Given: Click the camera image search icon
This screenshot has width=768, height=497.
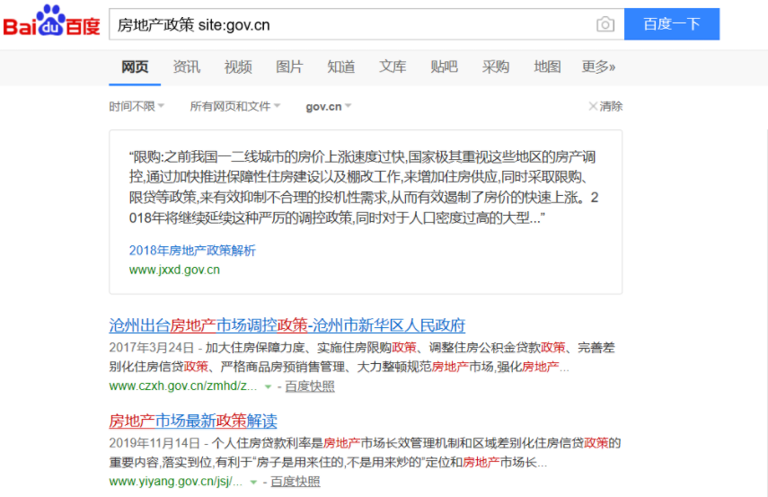Looking at the screenshot, I should coord(605,24).
